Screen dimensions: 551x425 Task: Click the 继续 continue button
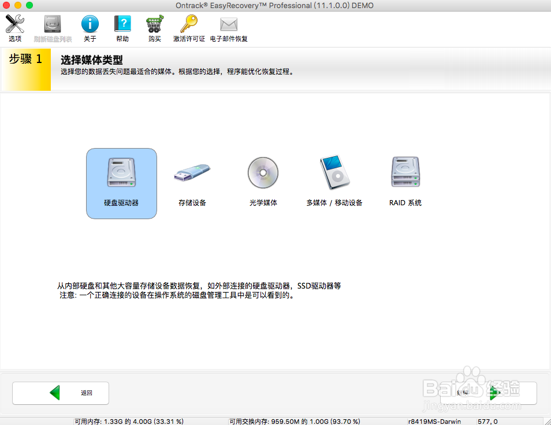pyautogui.click(x=489, y=393)
